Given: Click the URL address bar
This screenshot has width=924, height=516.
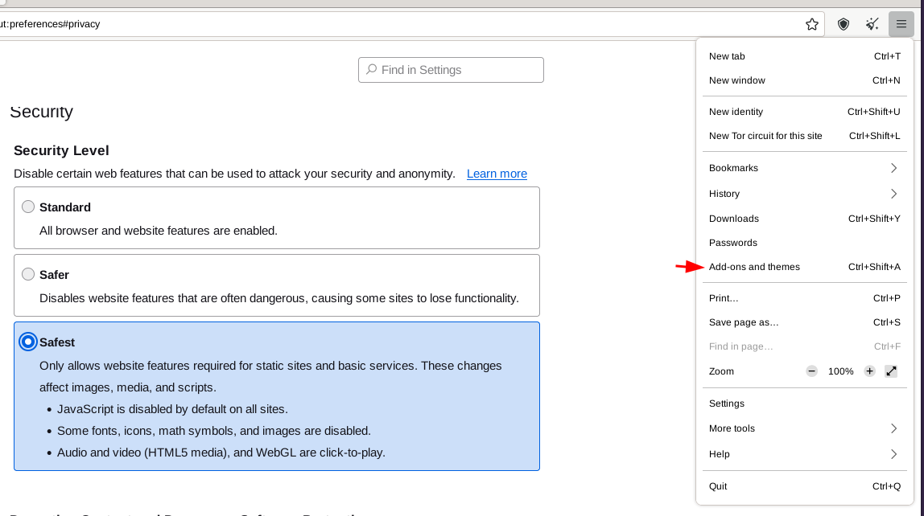Looking at the screenshot, I should tap(402, 24).
